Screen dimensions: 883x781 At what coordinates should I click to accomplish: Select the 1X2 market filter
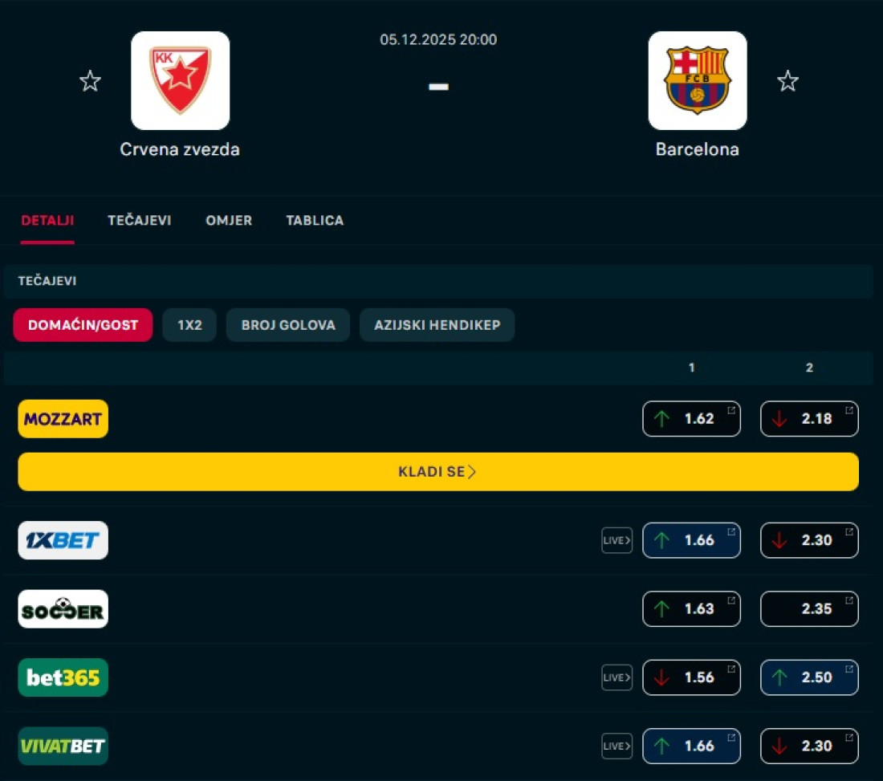(x=189, y=325)
